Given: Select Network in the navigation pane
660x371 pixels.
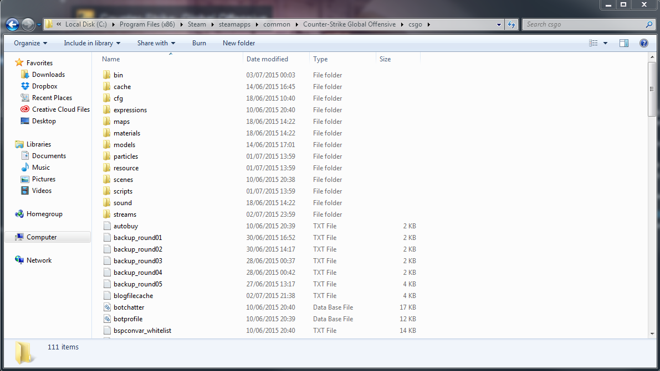Looking at the screenshot, I should (x=39, y=260).
